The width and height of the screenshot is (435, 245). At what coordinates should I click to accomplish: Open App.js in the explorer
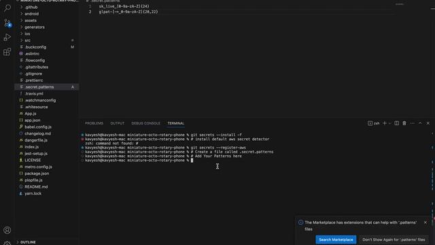tap(47, 114)
